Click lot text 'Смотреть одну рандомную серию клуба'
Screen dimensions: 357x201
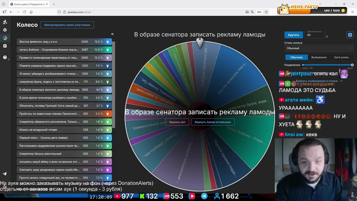[50, 170]
